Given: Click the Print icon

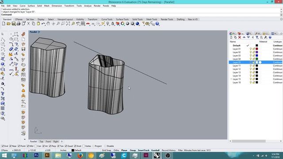Looking at the screenshot, I should click(x=19, y=23).
